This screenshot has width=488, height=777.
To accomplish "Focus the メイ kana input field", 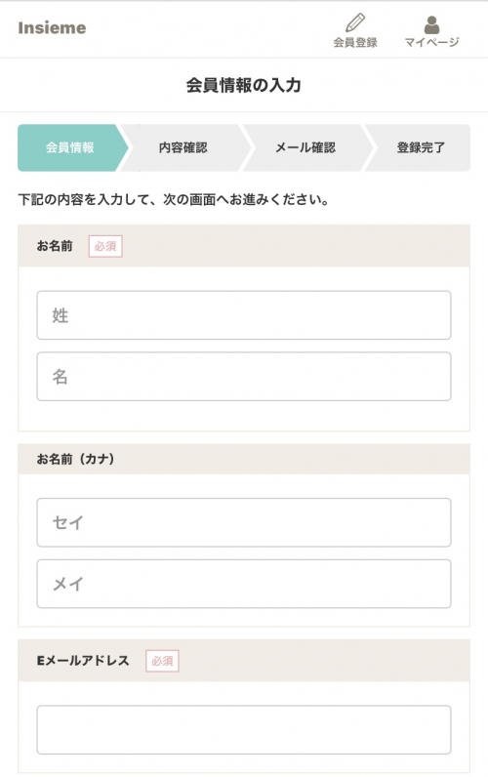I will pyautogui.click(x=244, y=584).
